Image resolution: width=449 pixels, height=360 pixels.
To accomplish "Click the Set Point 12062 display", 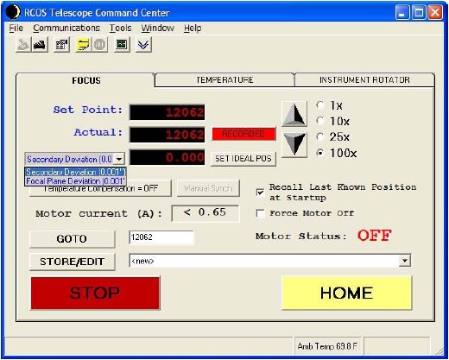I will click(167, 112).
